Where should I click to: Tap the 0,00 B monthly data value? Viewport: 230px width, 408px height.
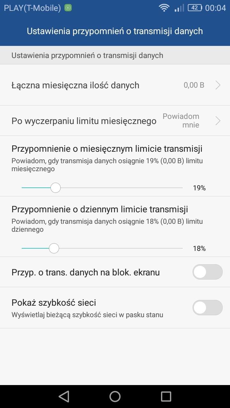point(194,85)
